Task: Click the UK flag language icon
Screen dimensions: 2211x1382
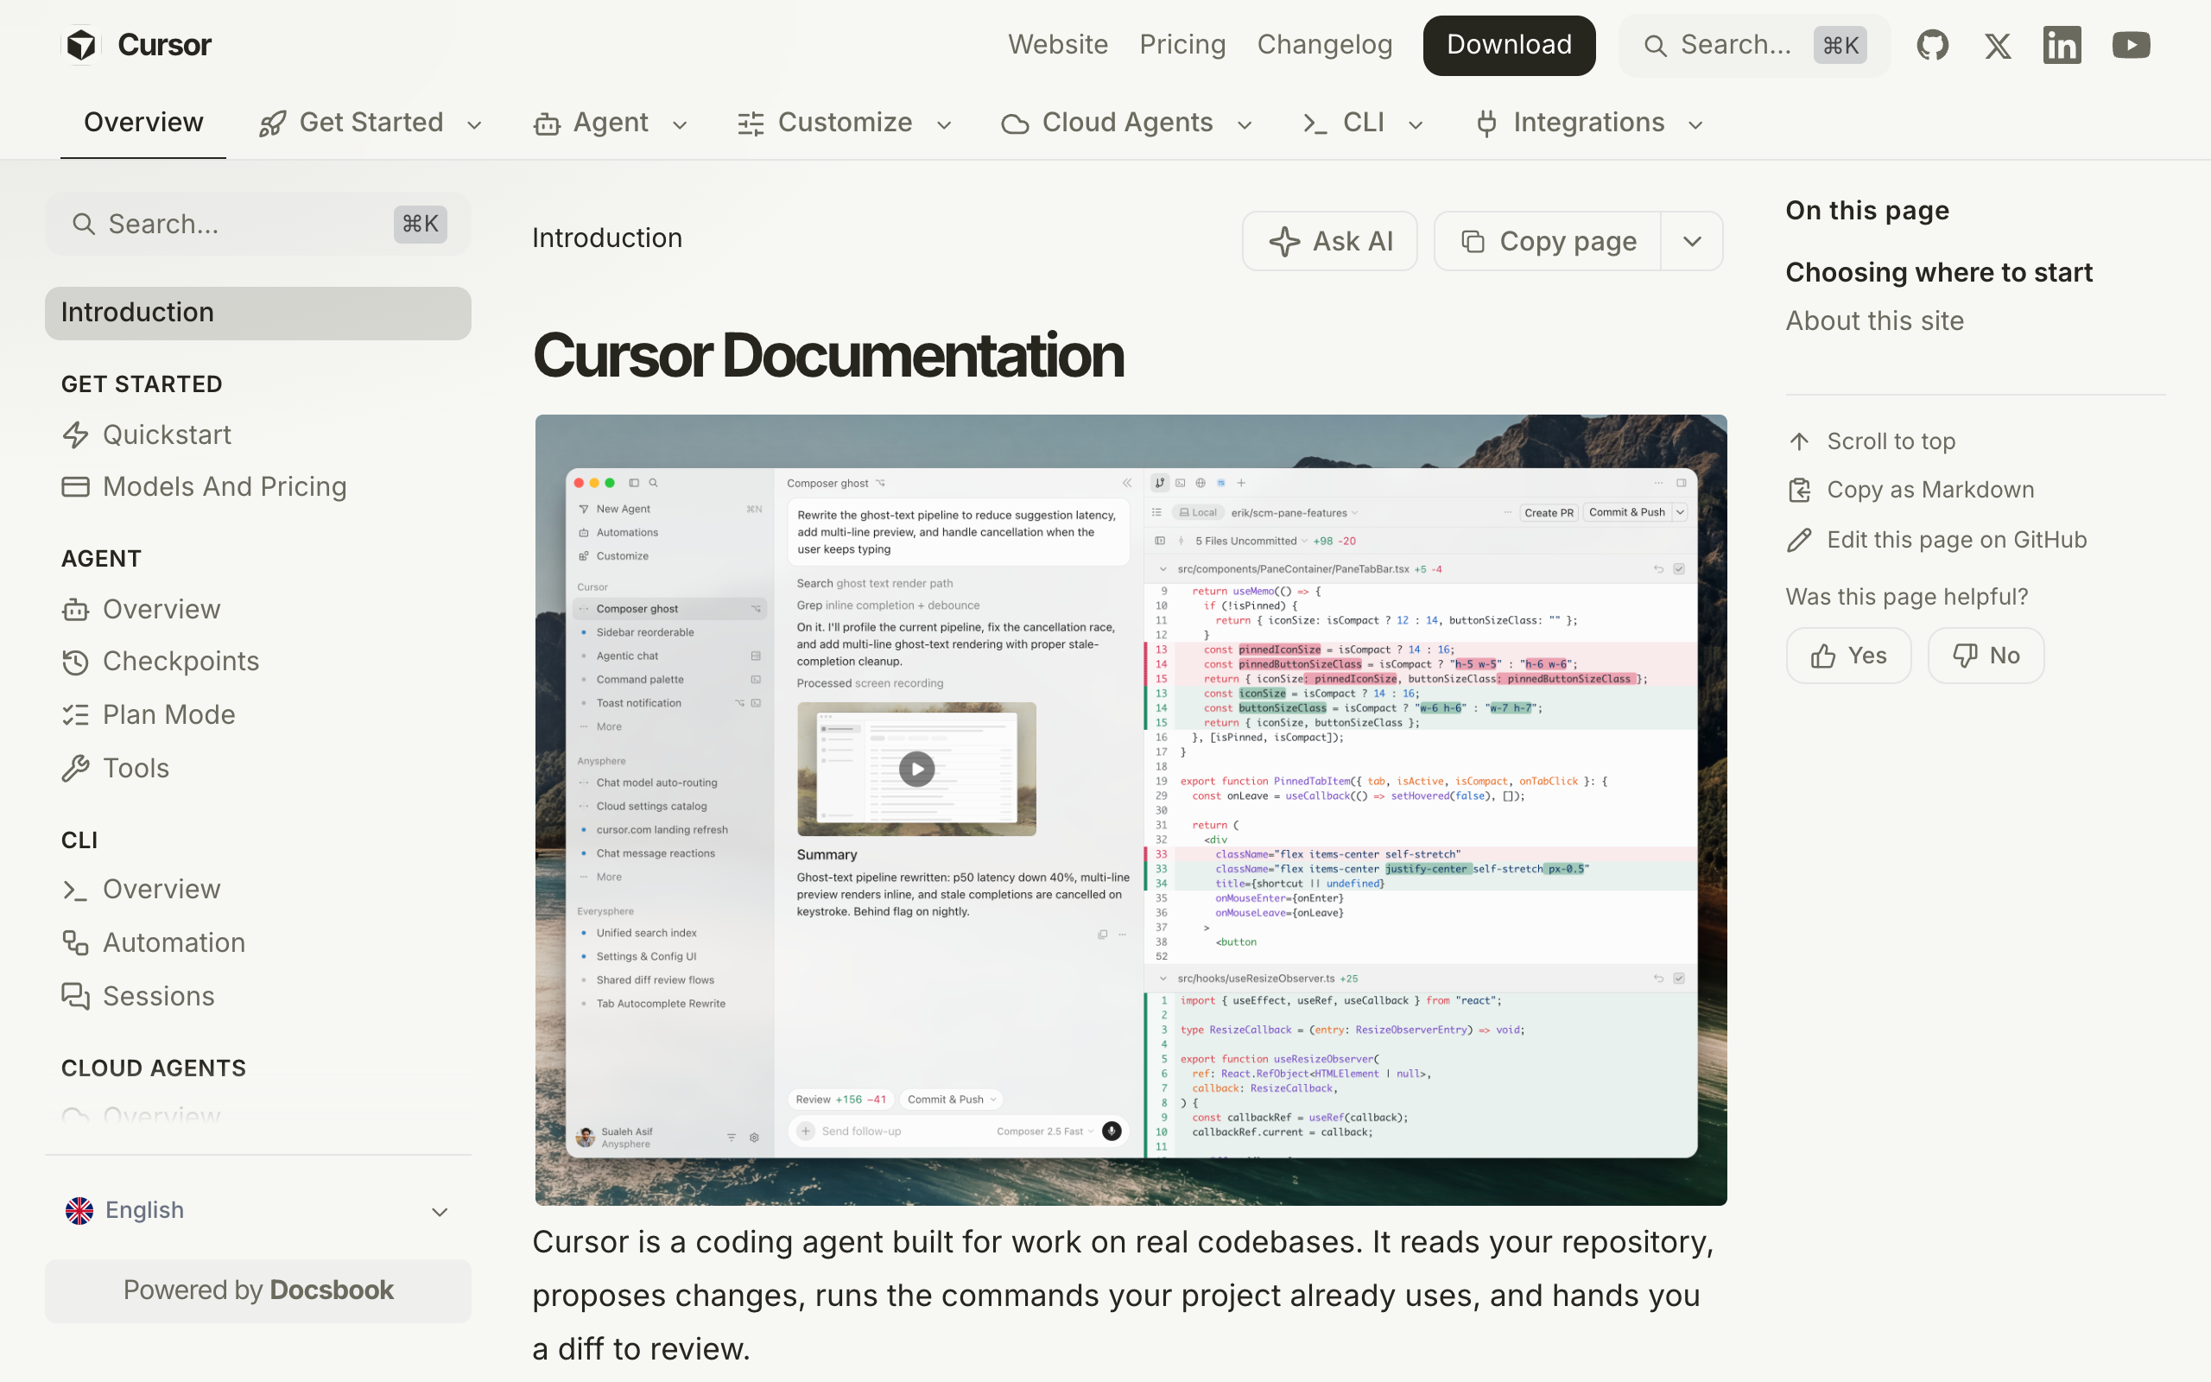Action: click(79, 1210)
